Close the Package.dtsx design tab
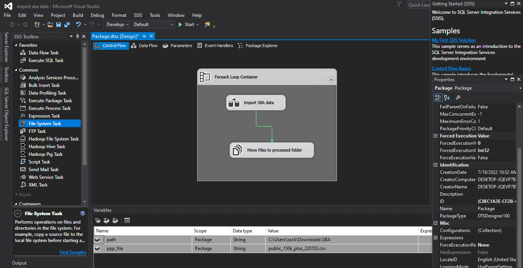The width and height of the screenshot is (523, 268). click(151, 36)
